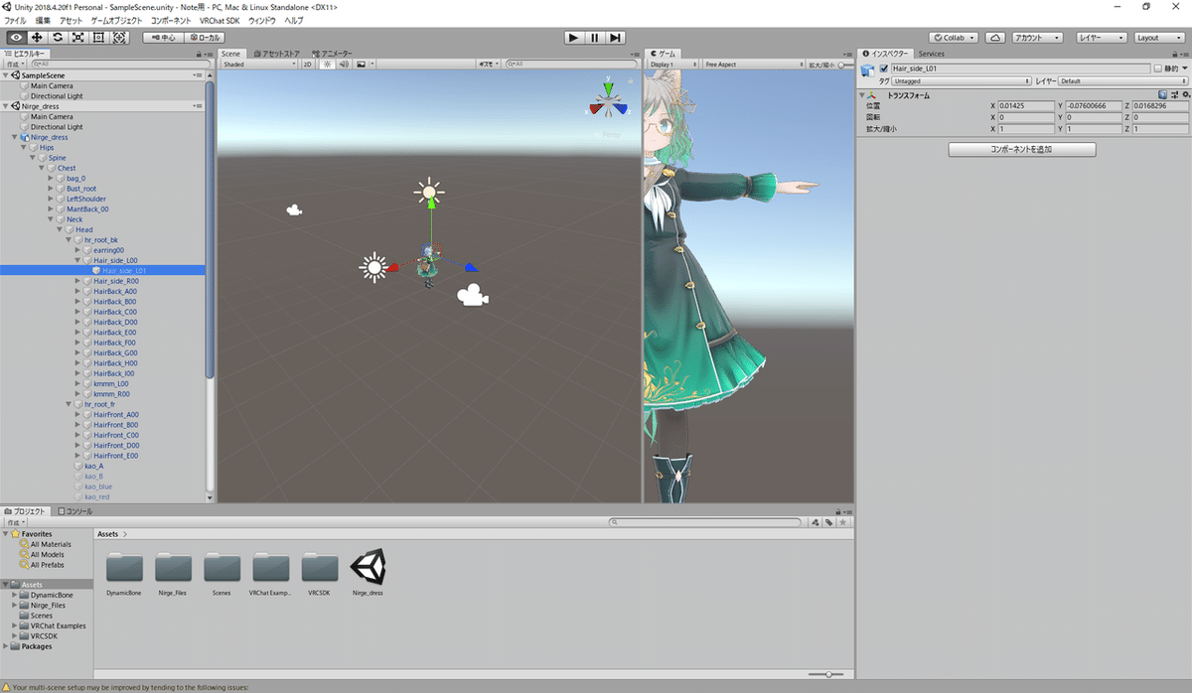The width and height of the screenshot is (1192, 693).
Task: Switch to the Asset Store (アセットストア) tab
Action: point(277,54)
